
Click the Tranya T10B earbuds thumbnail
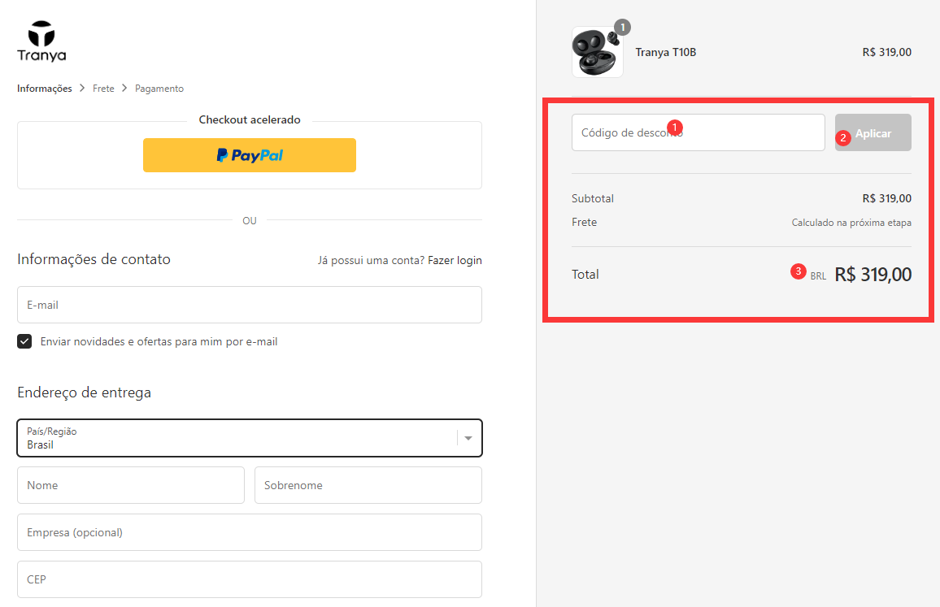(x=597, y=52)
